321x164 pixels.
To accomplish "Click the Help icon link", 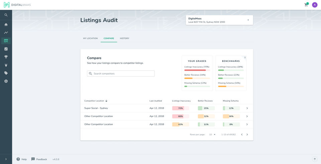I will tap(21, 159).
